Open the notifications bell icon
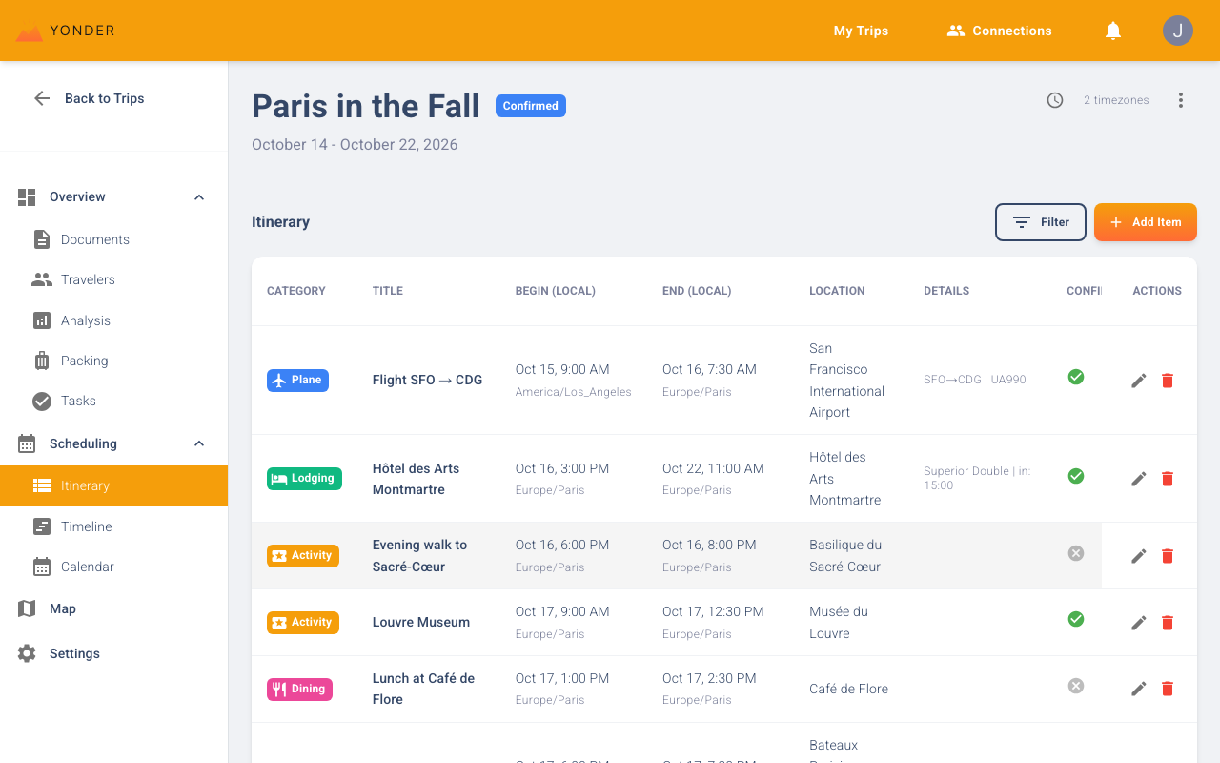Viewport: 1220px width, 763px height. [x=1112, y=30]
